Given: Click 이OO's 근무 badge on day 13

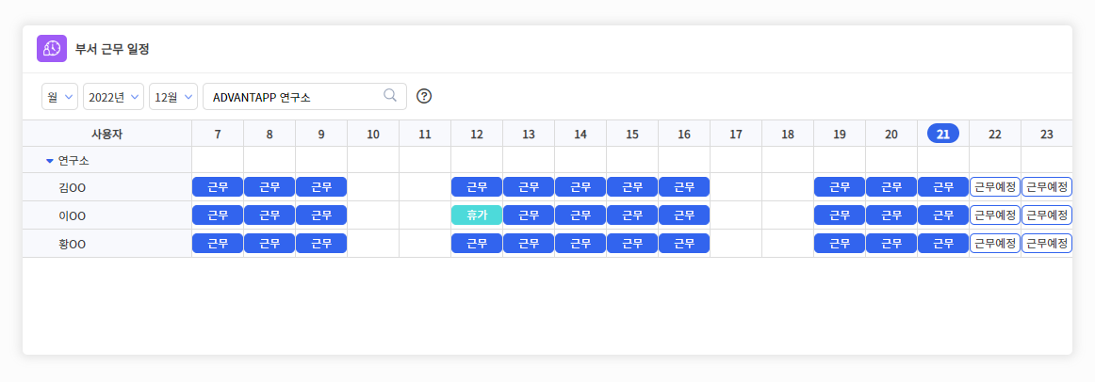Looking at the screenshot, I should tap(529, 215).
